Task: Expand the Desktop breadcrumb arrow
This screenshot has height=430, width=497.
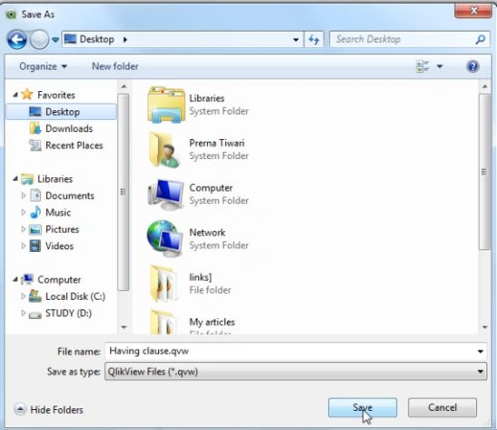Action: coord(126,40)
